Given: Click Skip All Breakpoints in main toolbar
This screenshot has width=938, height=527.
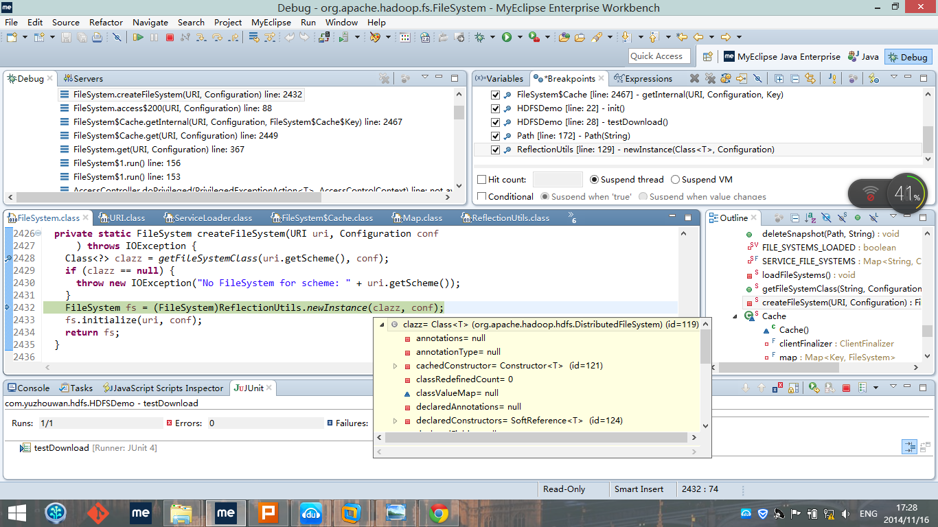Looking at the screenshot, I should click(117, 37).
